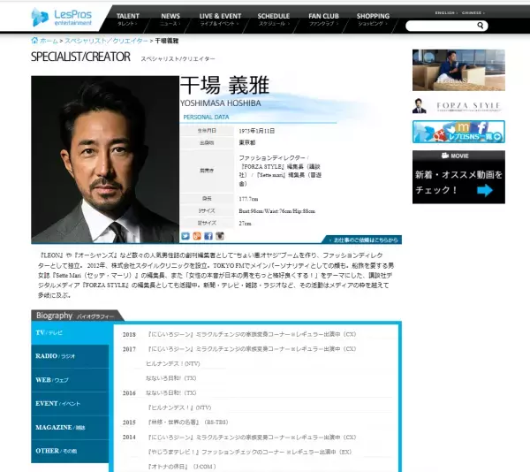Image resolution: width=530 pixels, height=472 pixels.
Task: Click the blue arrow in MOVIE banner
Action: (485, 190)
